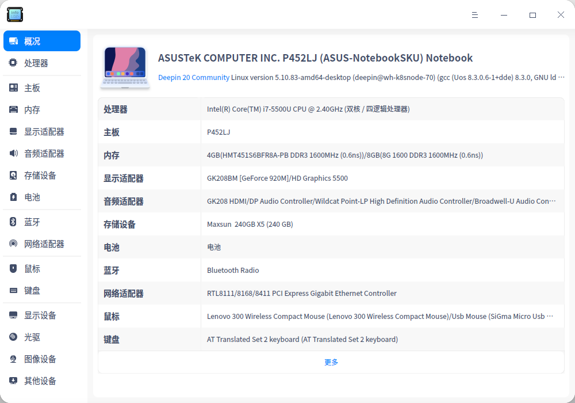
Task: Open the main menu hamburger icon
Action: point(475,15)
